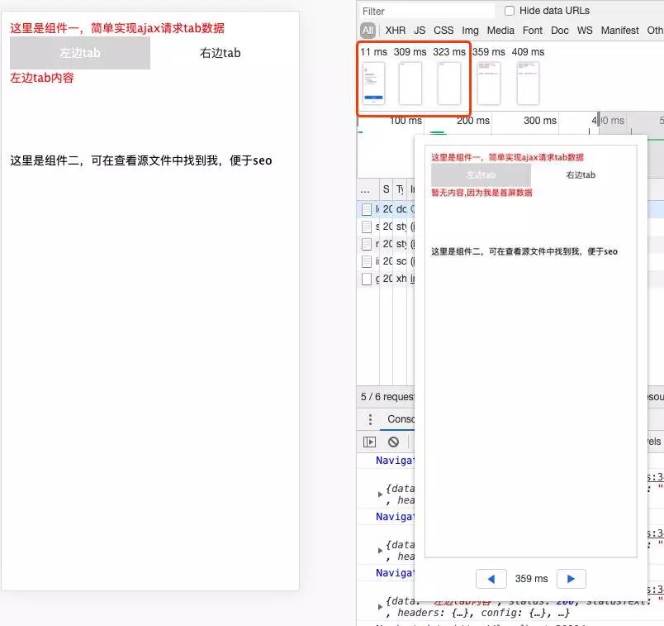Advance to next filmstrip screenshot arrow
This screenshot has height=626, width=664.
571,578
